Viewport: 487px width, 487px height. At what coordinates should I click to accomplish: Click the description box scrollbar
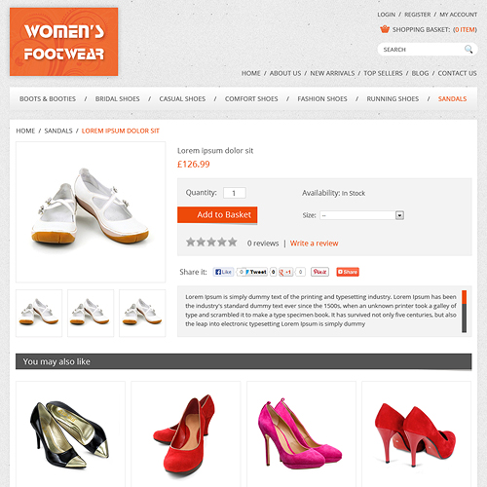click(464, 312)
